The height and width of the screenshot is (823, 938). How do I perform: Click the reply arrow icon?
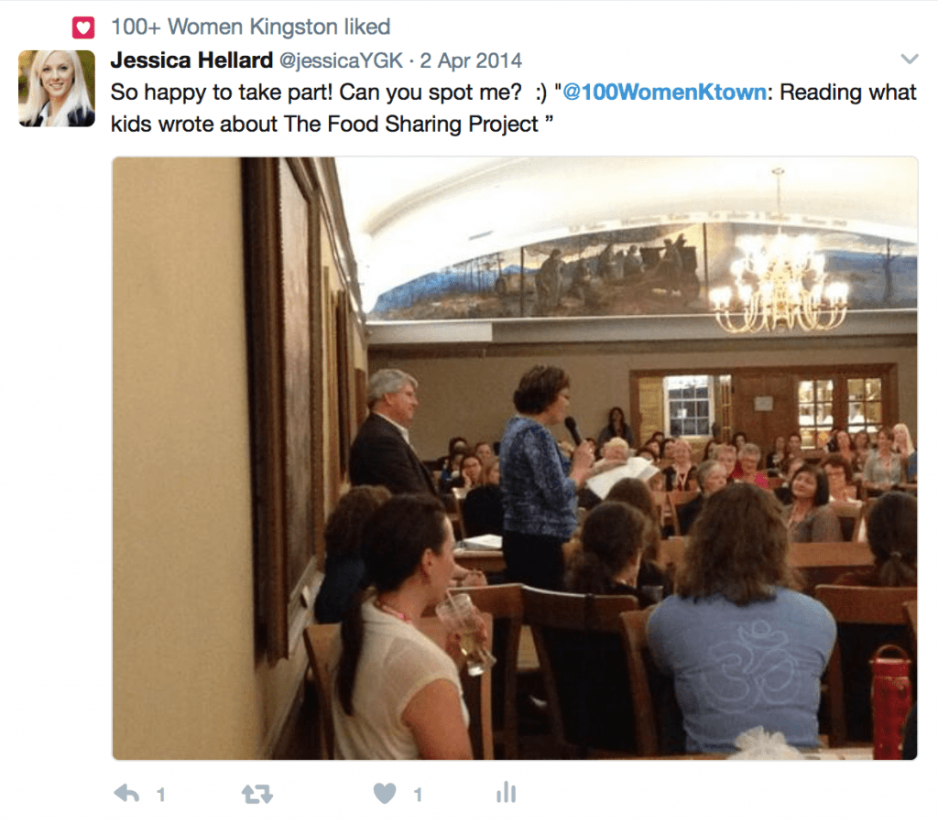pos(126,794)
